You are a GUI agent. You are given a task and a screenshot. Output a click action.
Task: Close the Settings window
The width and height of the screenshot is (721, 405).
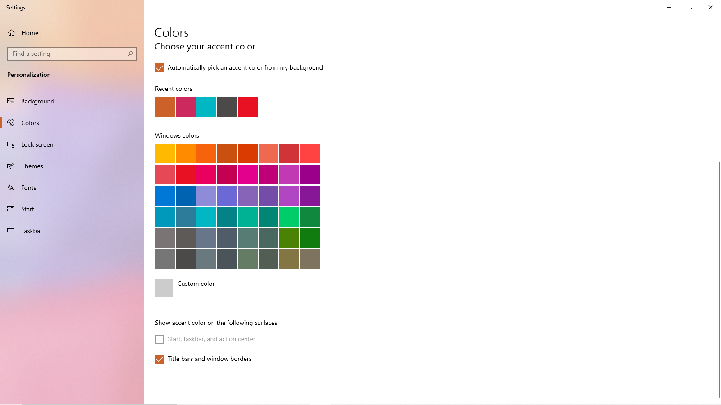(x=711, y=7)
